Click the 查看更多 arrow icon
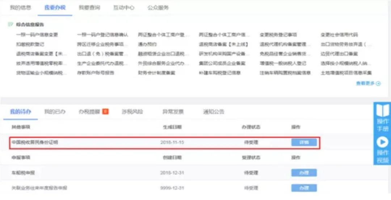 click(x=378, y=83)
